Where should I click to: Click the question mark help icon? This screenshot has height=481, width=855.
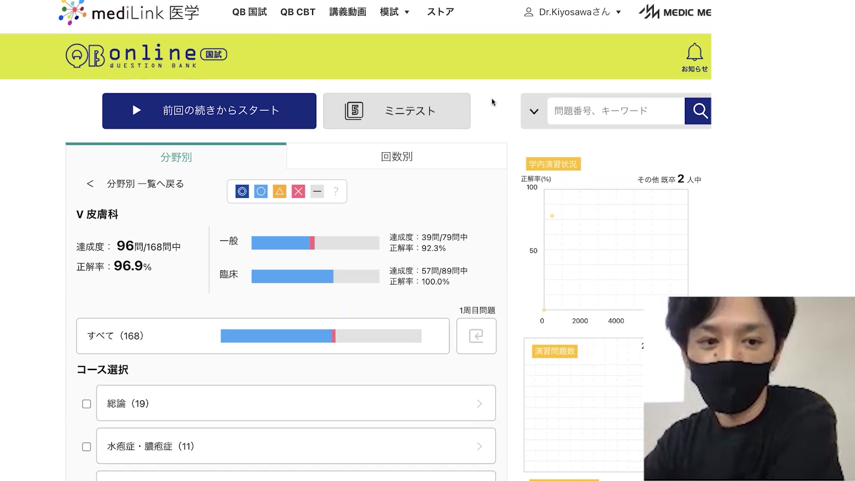336,192
